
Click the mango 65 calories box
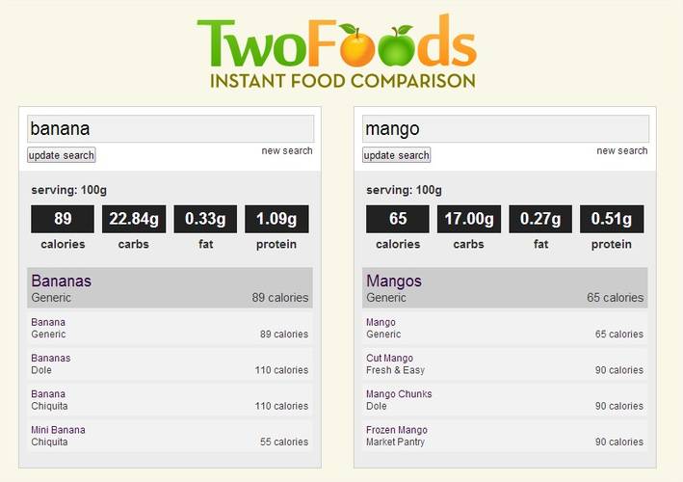[x=398, y=219]
